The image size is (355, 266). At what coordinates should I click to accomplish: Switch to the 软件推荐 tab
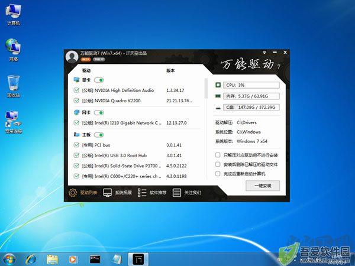click(x=152, y=193)
